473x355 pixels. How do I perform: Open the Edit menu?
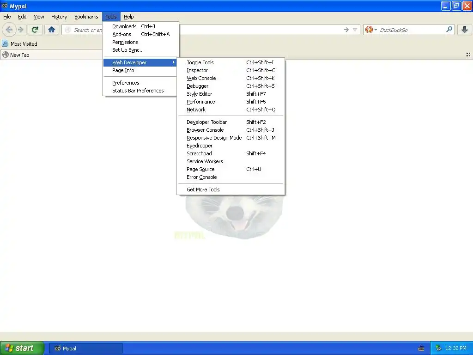click(x=22, y=17)
